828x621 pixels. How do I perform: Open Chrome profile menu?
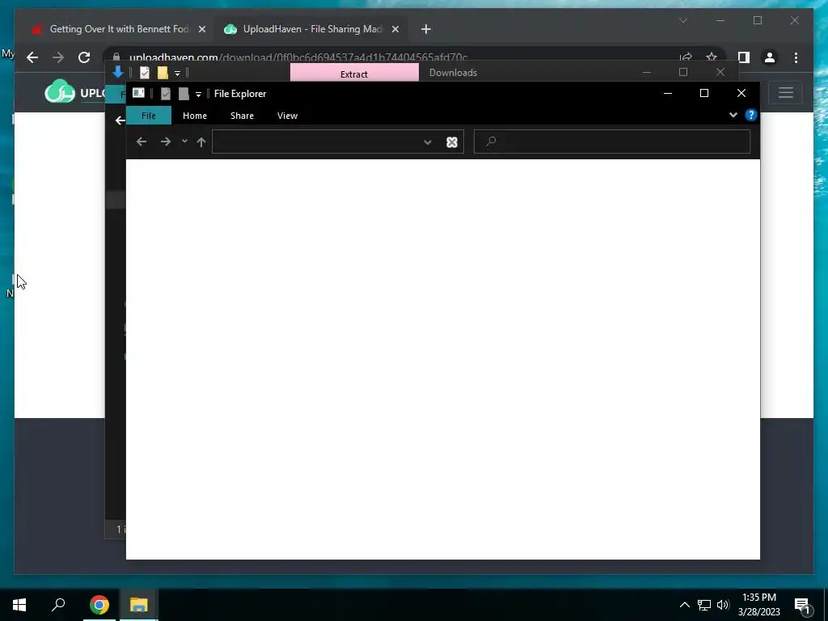point(770,57)
